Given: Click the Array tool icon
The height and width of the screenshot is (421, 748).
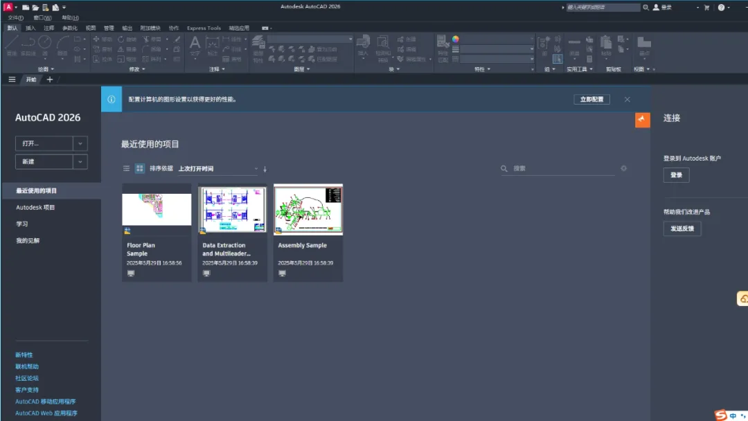Looking at the screenshot, I should 146,59.
